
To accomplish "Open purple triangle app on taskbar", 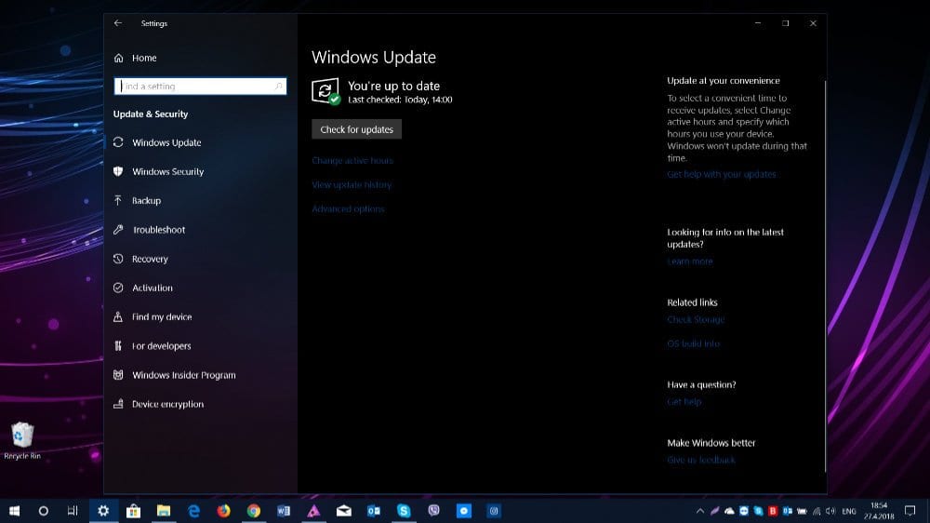I will tap(313, 511).
